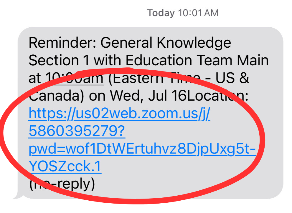Image resolution: width=292 pixels, height=213 pixels.
Task: Click the YOSZcck.1 end of the link
Action: pyautogui.click(x=65, y=167)
